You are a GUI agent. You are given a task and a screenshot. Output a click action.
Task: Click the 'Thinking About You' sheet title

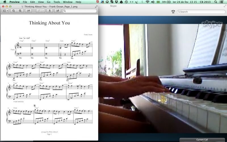tap(49, 23)
